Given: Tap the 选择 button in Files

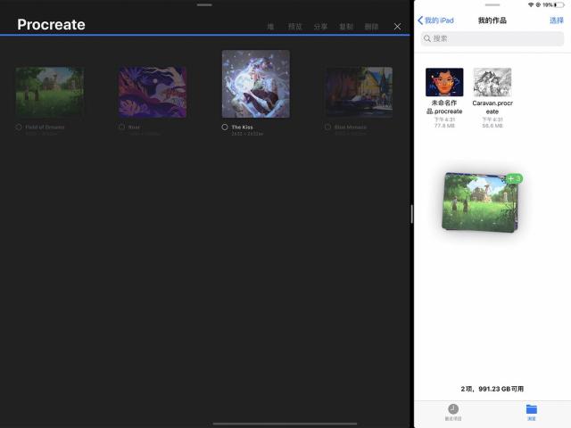Looking at the screenshot, I should pyautogui.click(x=557, y=21).
